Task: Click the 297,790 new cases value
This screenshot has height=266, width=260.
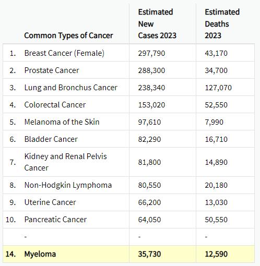Action: 151,53
